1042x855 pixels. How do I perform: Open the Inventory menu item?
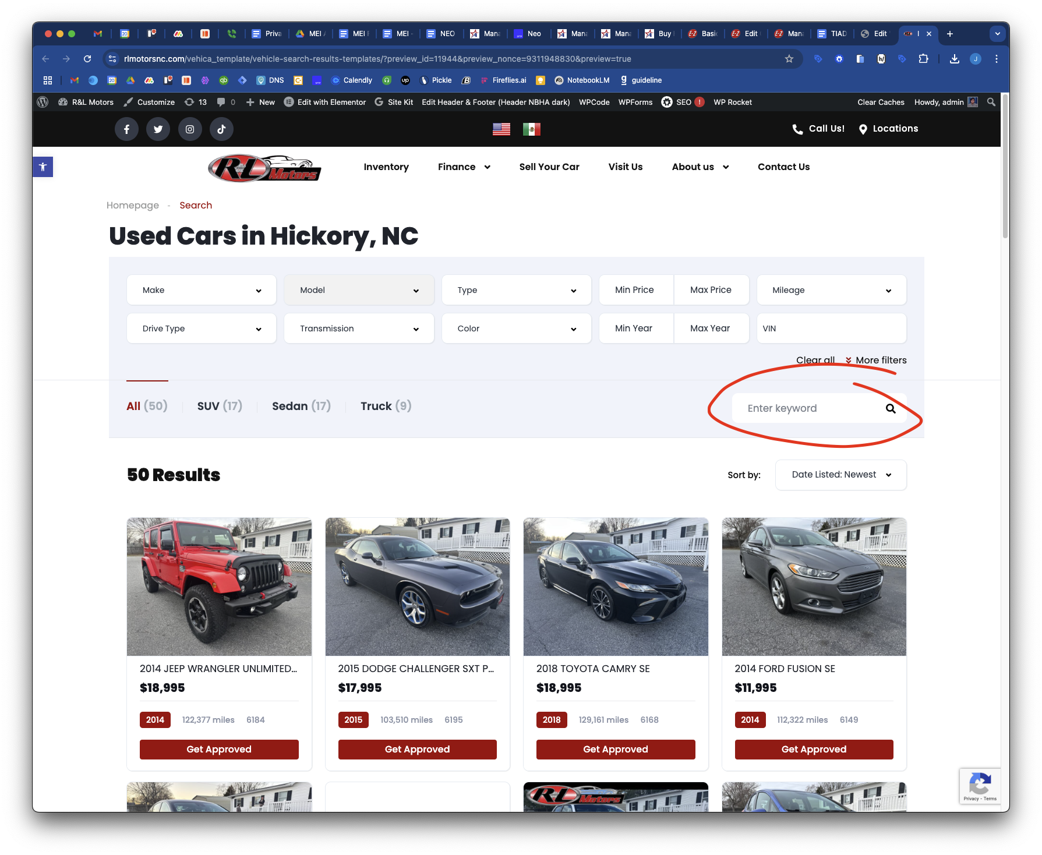tap(386, 167)
